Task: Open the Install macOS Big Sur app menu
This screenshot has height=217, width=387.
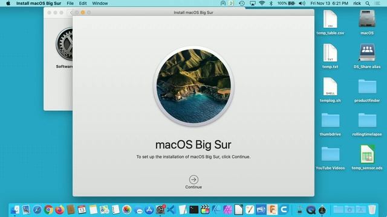Action: click(x=39, y=3)
